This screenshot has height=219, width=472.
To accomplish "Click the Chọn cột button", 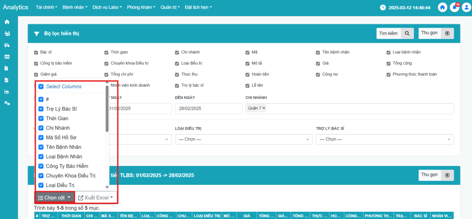I will tap(55, 197).
